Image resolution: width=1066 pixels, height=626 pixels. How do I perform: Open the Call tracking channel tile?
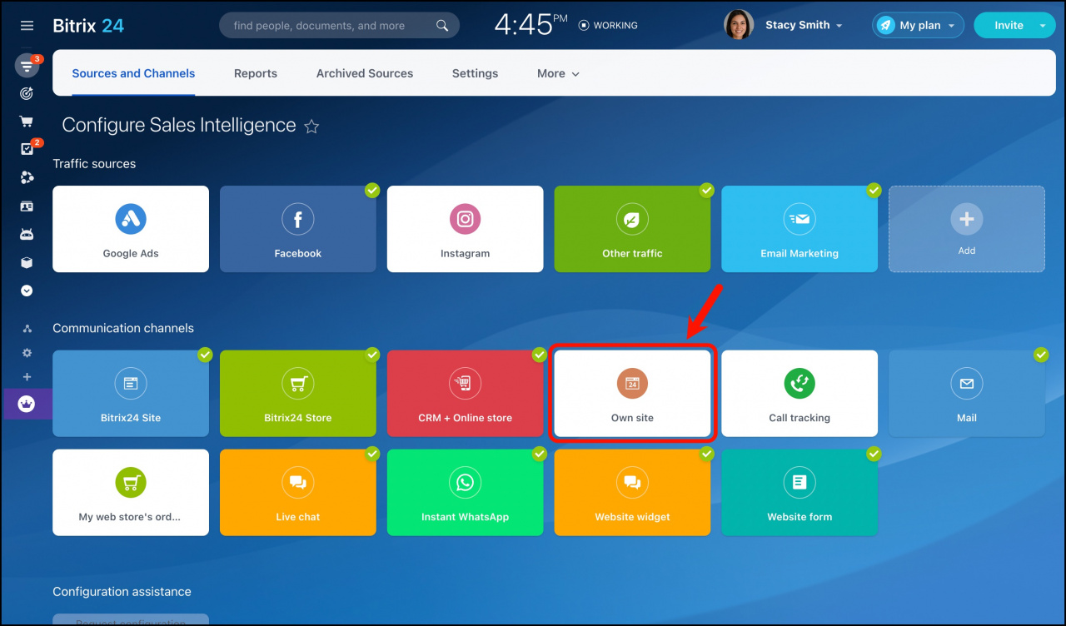click(x=799, y=394)
